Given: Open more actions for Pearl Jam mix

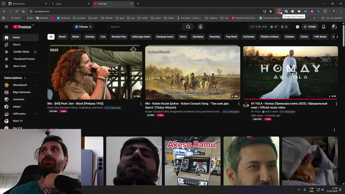Looking at the screenshot, I should click(141, 104).
